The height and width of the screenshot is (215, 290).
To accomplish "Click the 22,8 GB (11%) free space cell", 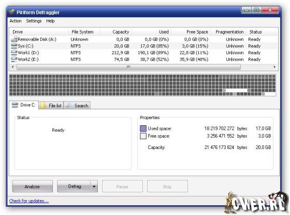I will 194,53.
